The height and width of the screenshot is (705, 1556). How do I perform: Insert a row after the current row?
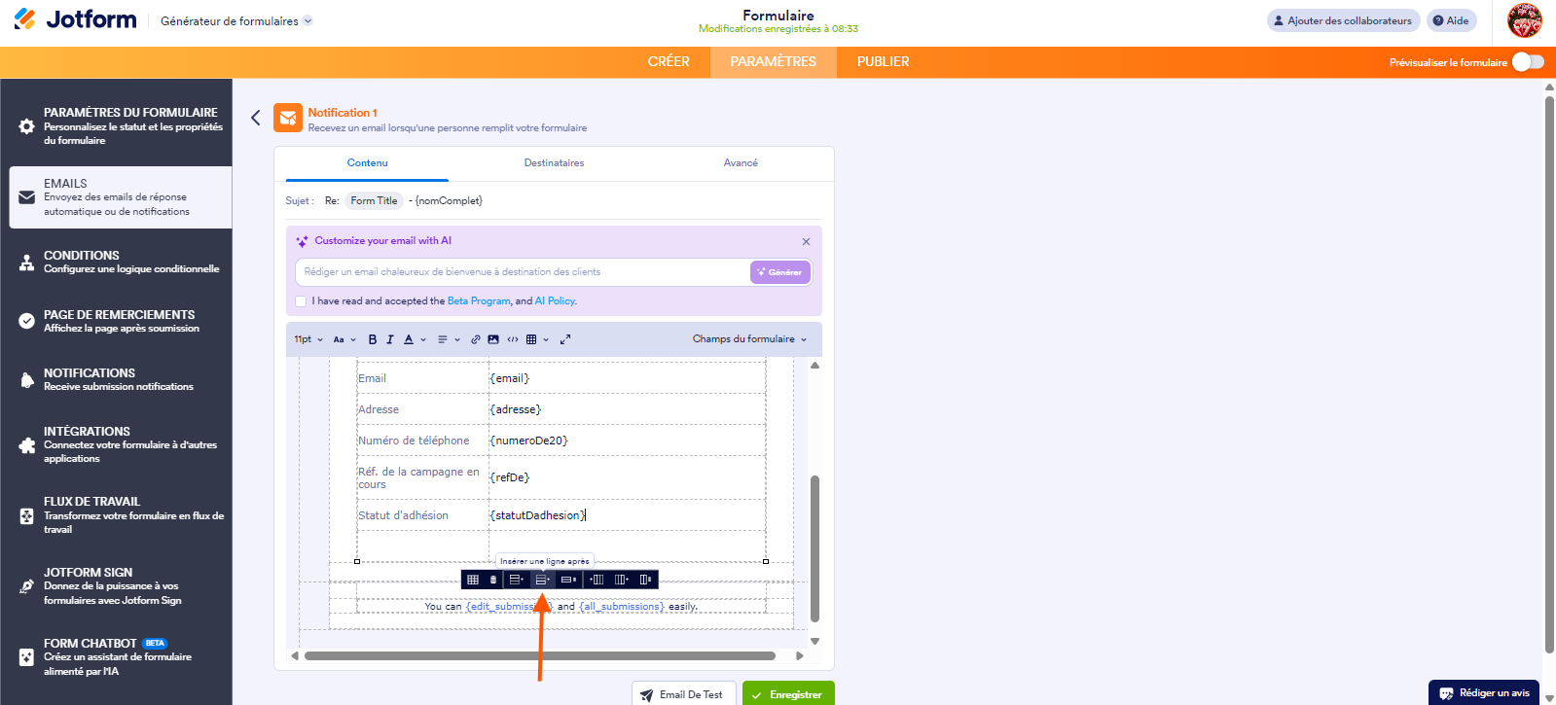[543, 580]
